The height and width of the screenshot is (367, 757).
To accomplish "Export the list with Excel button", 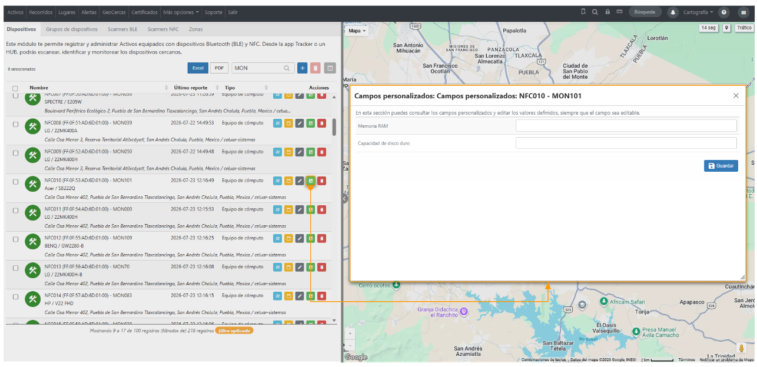I will coord(198,68).
